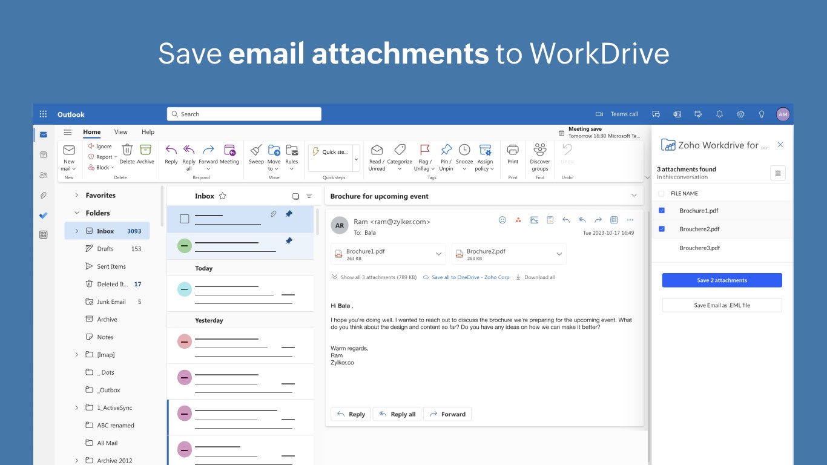
Task: Star the Inbox folder as favorite
Action: (222, 196)
